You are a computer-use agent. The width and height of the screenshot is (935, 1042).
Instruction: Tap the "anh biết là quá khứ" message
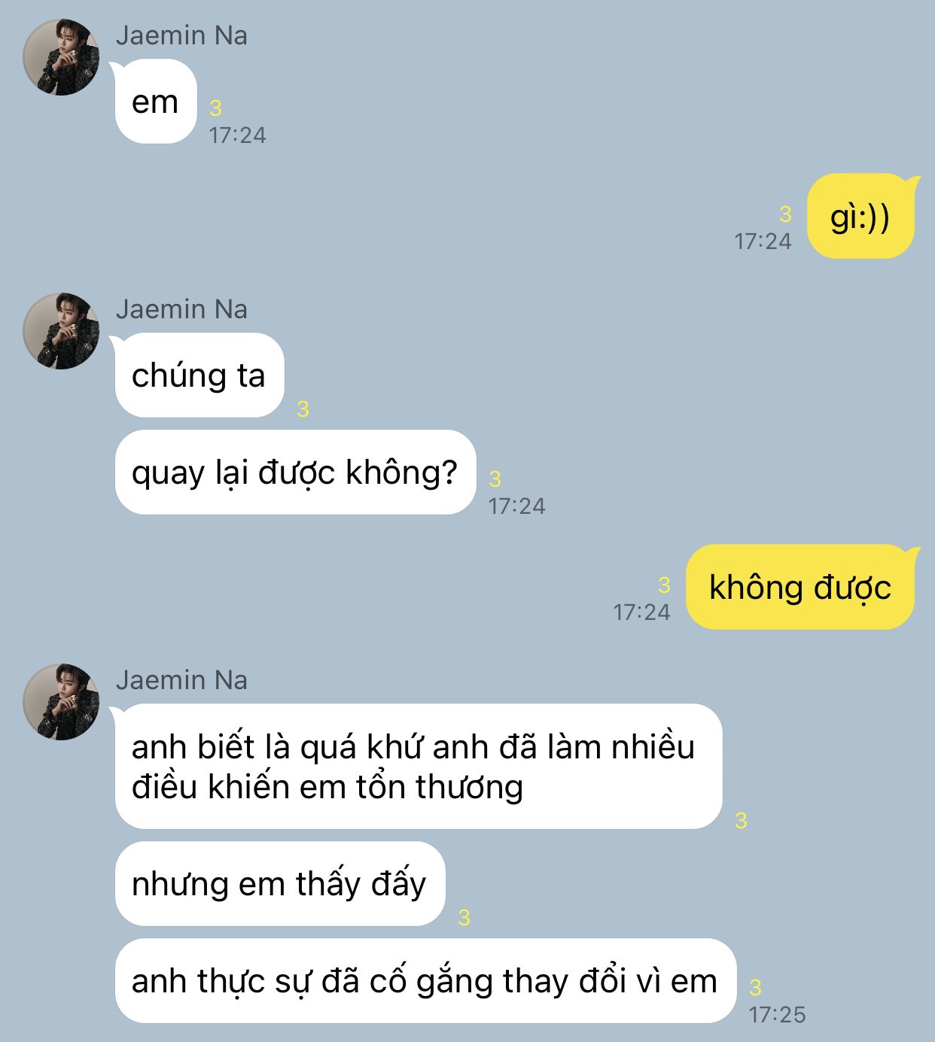(419, 766)
